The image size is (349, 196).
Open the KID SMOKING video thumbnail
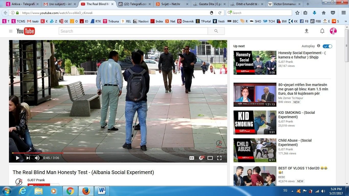coord(255,122)
